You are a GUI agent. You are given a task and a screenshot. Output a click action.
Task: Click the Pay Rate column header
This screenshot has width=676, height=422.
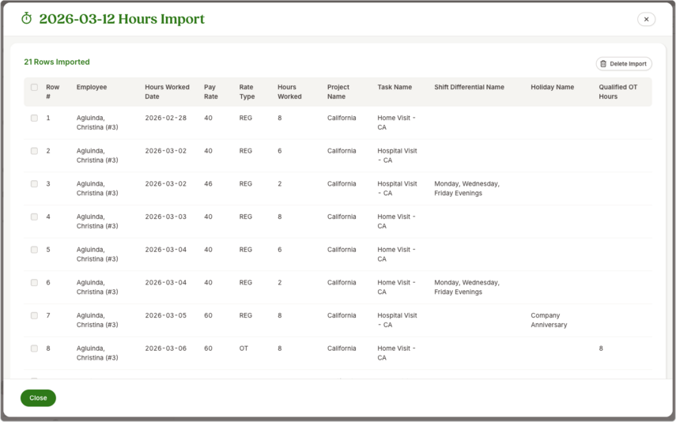click(211, 92)
